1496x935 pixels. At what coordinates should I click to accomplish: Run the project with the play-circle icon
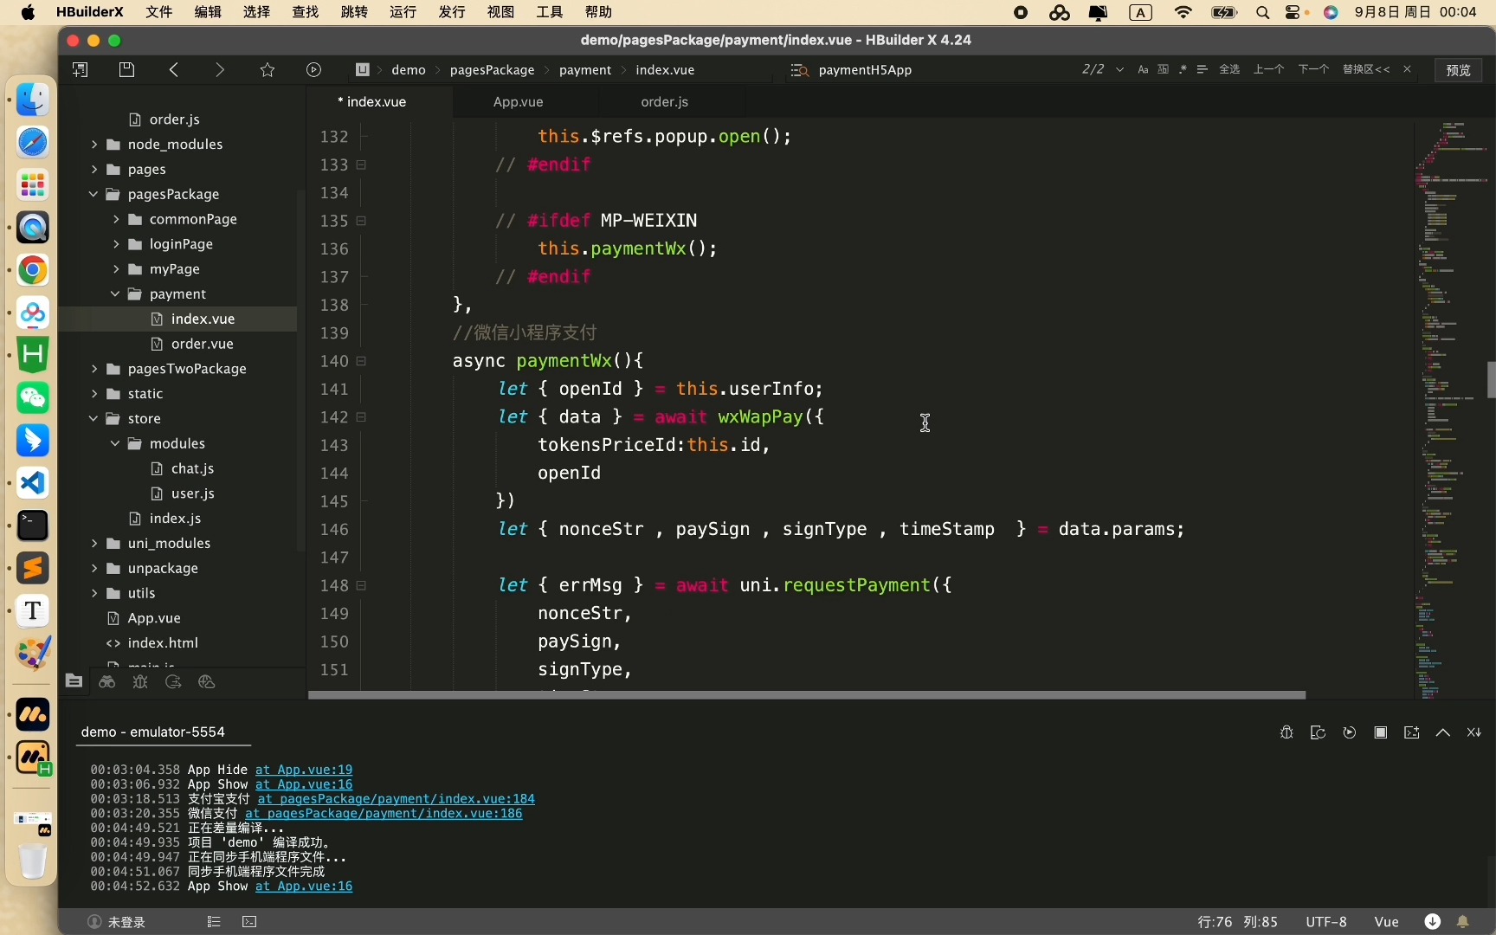314,70
